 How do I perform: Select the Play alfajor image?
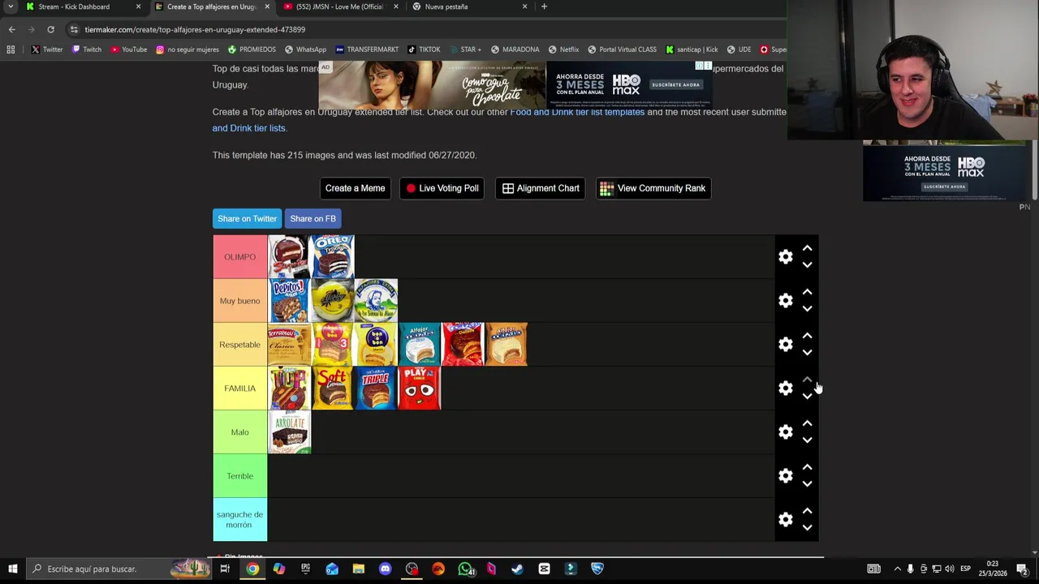(420, 389)
